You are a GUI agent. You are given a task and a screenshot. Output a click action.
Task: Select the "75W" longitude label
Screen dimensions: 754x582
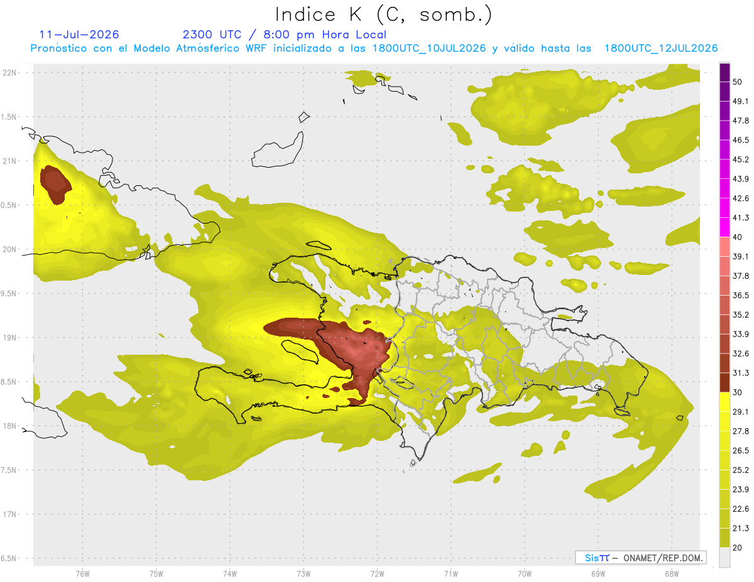156,573
